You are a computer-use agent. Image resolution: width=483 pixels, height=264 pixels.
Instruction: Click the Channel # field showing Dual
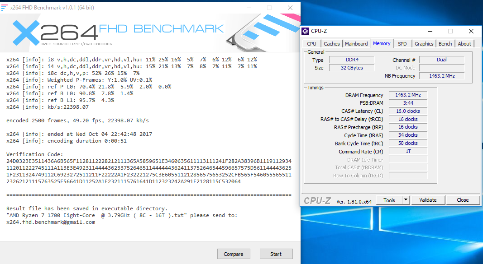pyautogui.click(x=442, y=60)
